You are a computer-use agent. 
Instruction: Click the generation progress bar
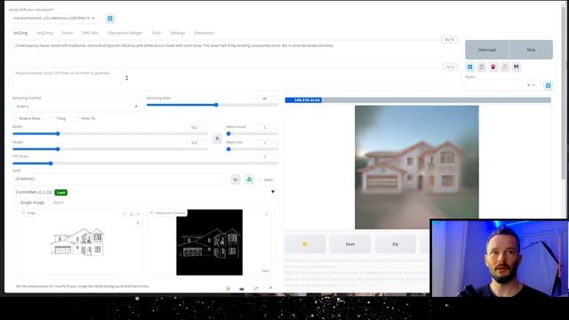pos(418,100)
